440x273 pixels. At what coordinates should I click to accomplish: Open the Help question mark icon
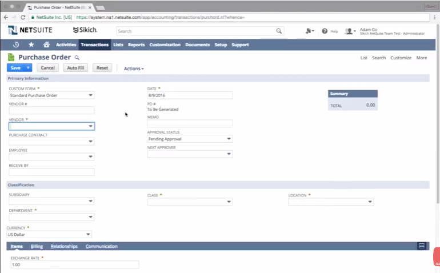click(325, 31)
